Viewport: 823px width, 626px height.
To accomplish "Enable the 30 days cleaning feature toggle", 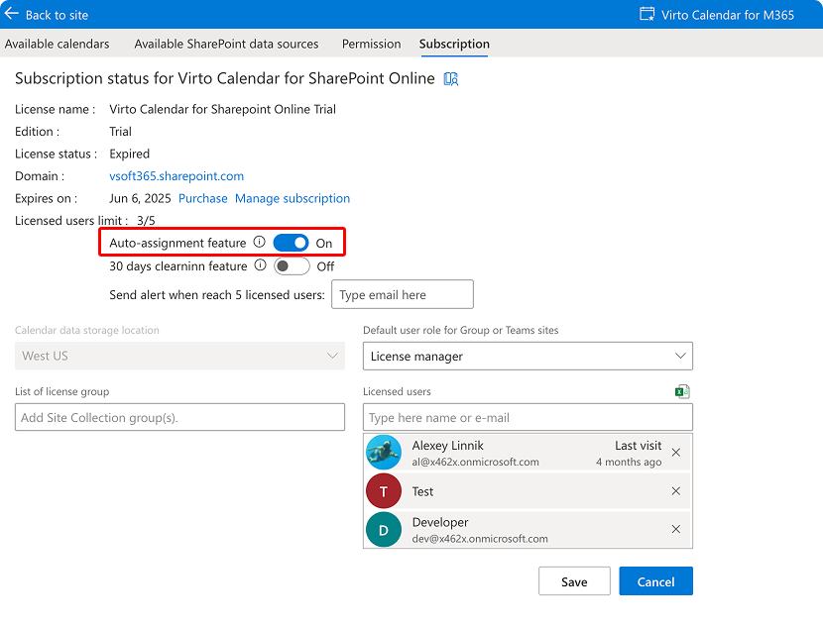I will (x=291, y=265).
